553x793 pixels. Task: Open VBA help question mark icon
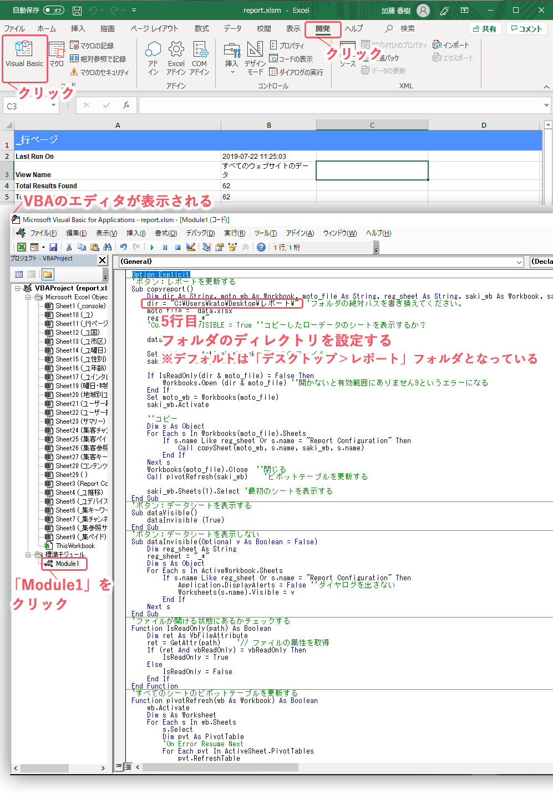[261, 247]
